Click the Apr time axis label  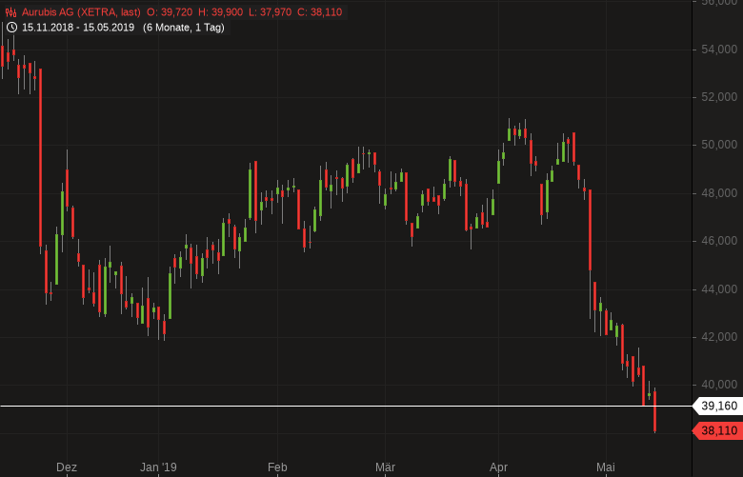tap(498, 467)
